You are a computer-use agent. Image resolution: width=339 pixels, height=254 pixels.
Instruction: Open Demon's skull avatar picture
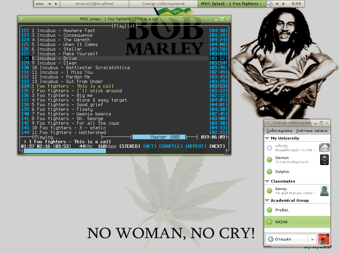click(x=324, y=160)
